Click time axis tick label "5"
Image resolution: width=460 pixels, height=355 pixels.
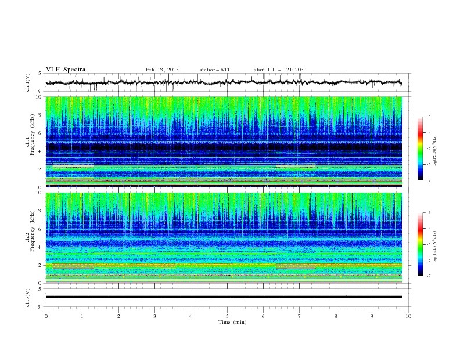coord(227,316)
